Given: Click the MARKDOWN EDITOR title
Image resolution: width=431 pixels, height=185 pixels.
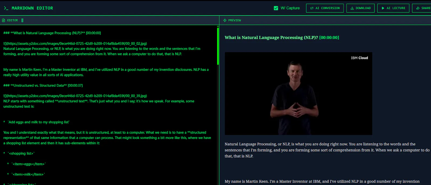Looking at the screenshot, I should coord(32,8).
